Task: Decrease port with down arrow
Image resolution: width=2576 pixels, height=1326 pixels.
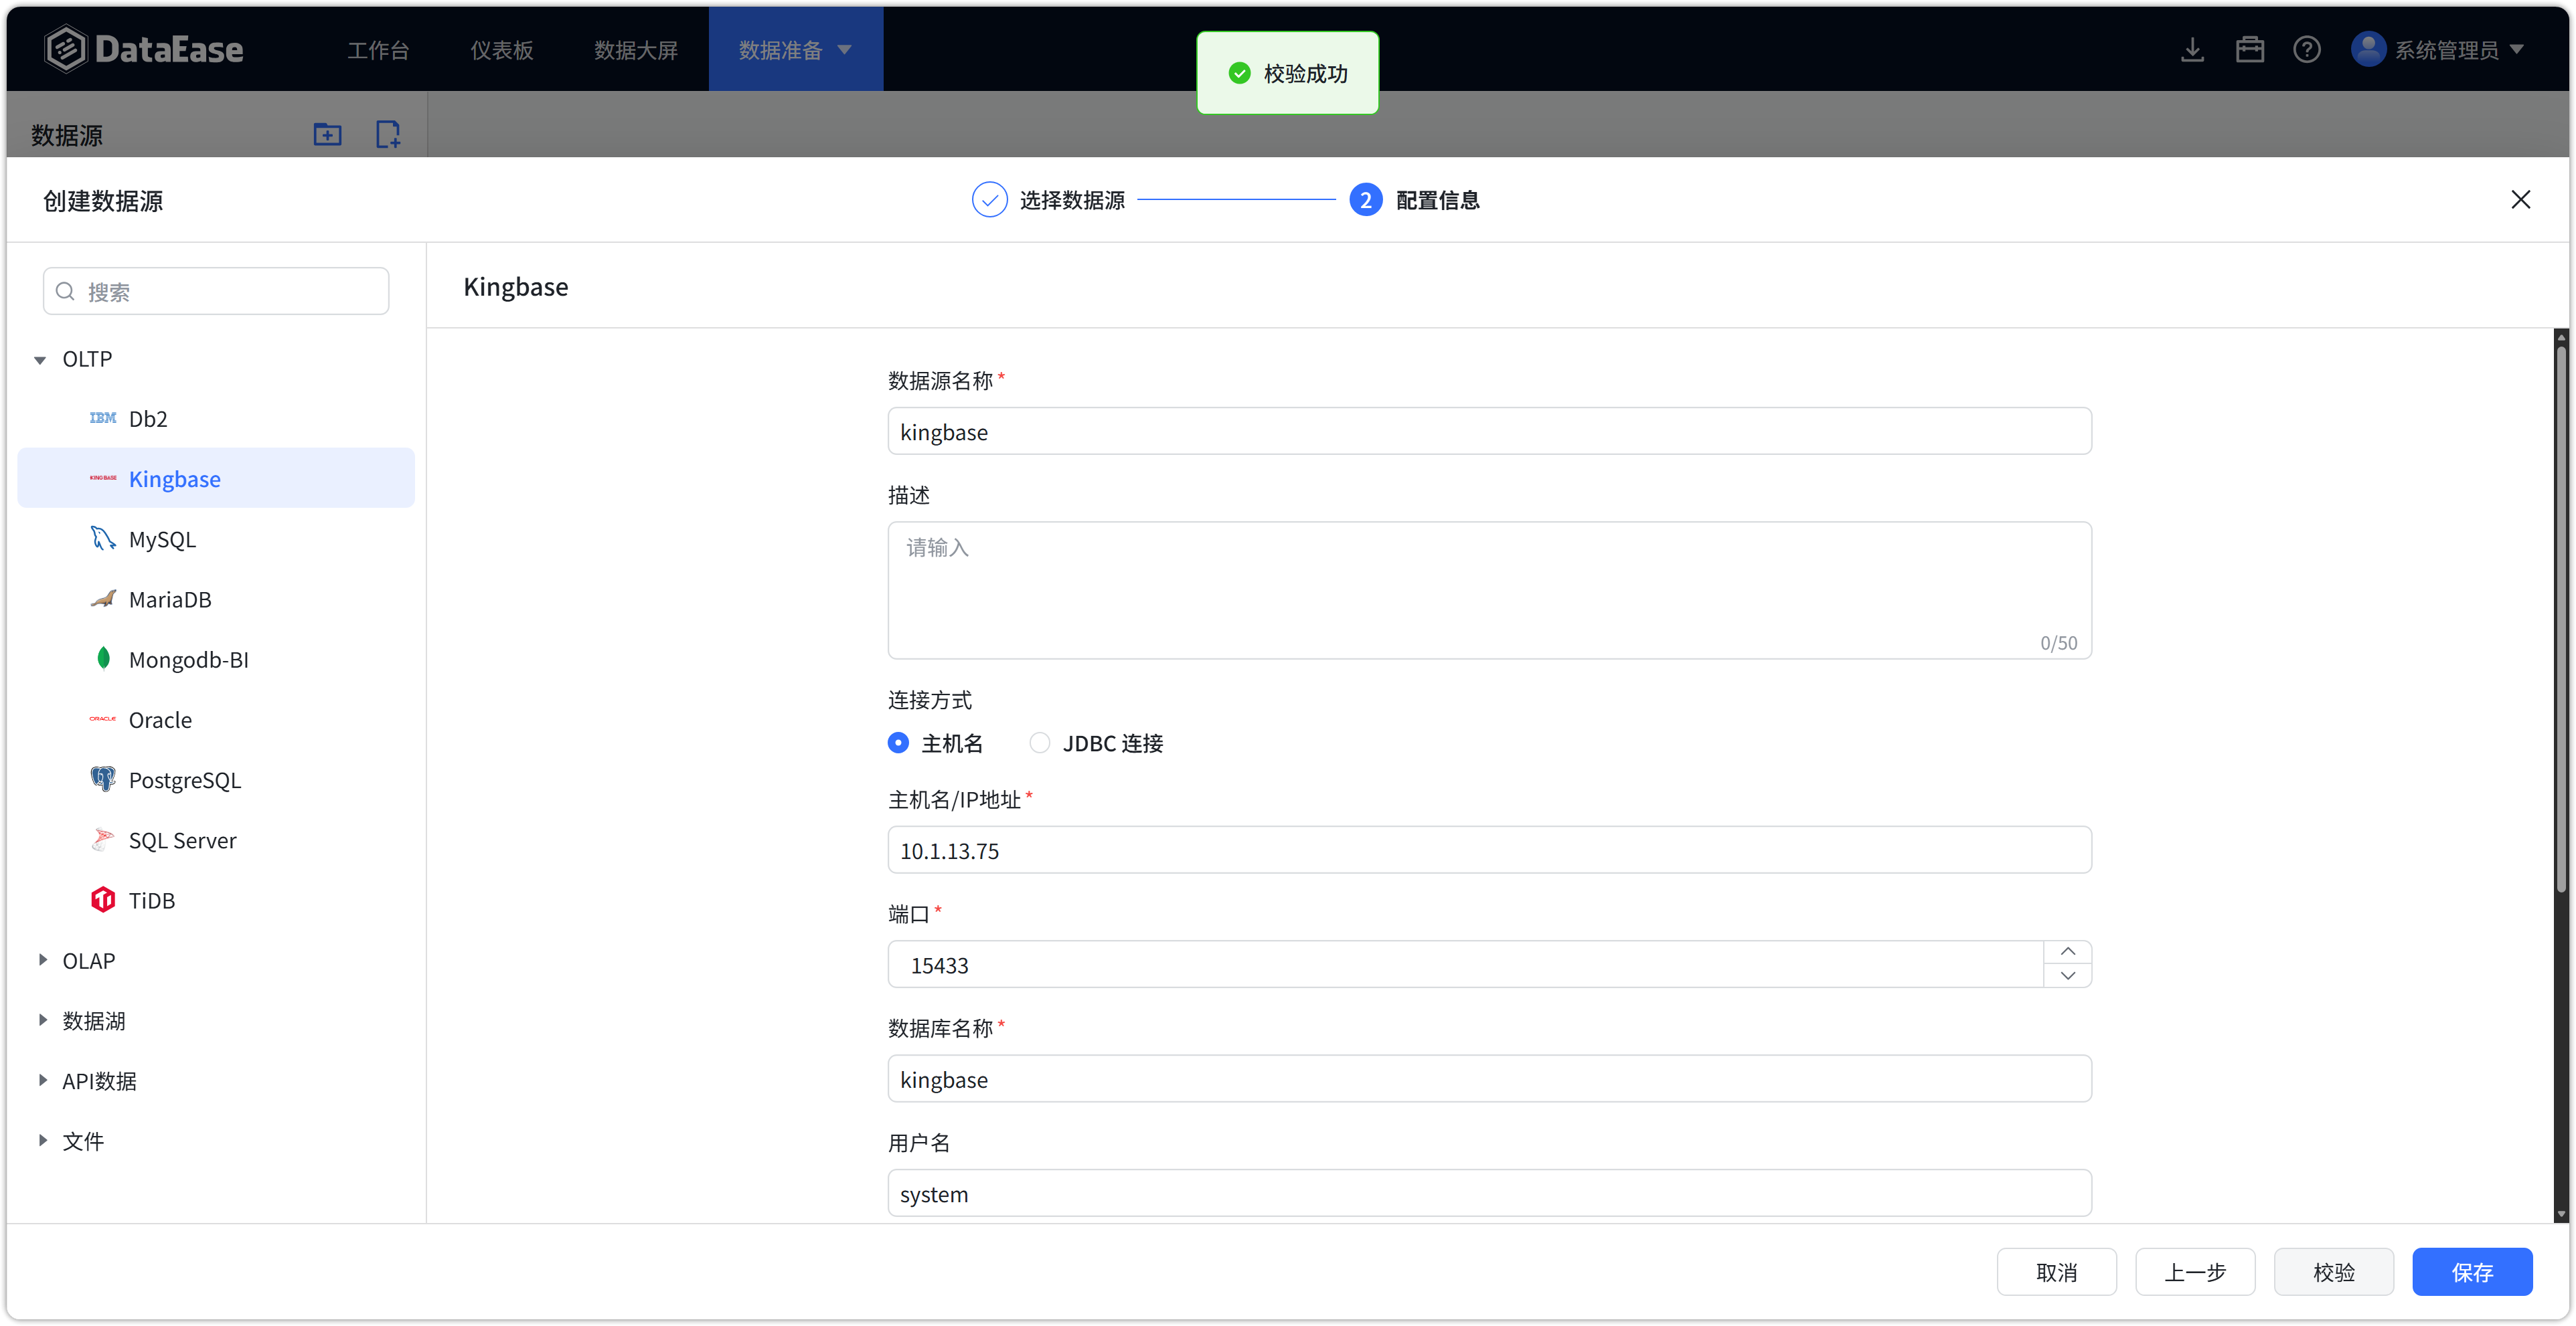Action: (2068, 975)
